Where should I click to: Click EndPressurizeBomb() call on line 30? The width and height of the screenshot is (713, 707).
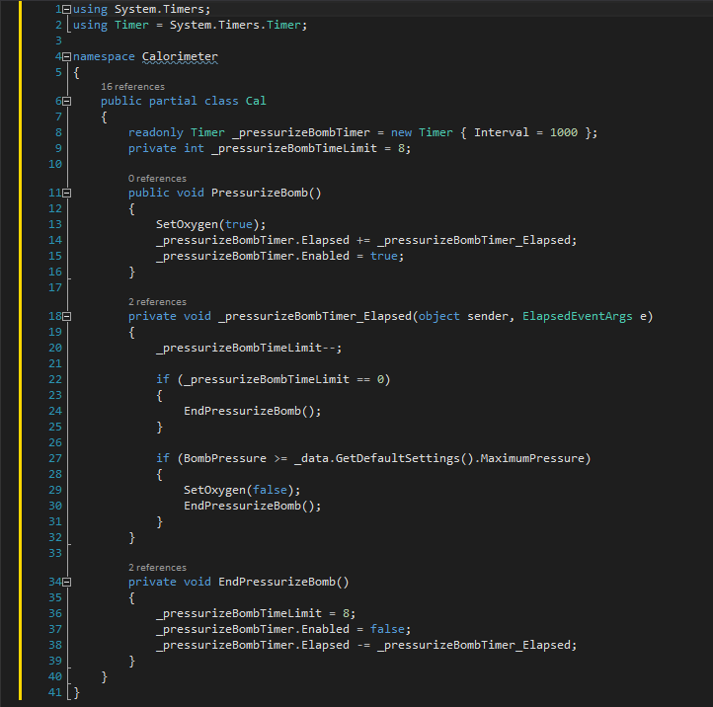(x=249, y=506)
